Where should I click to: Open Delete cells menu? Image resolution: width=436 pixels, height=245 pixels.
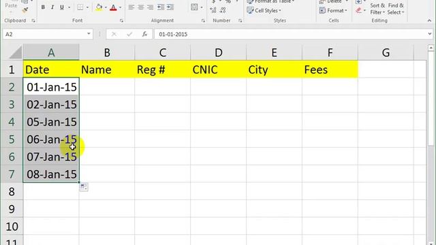pos(333,1)
